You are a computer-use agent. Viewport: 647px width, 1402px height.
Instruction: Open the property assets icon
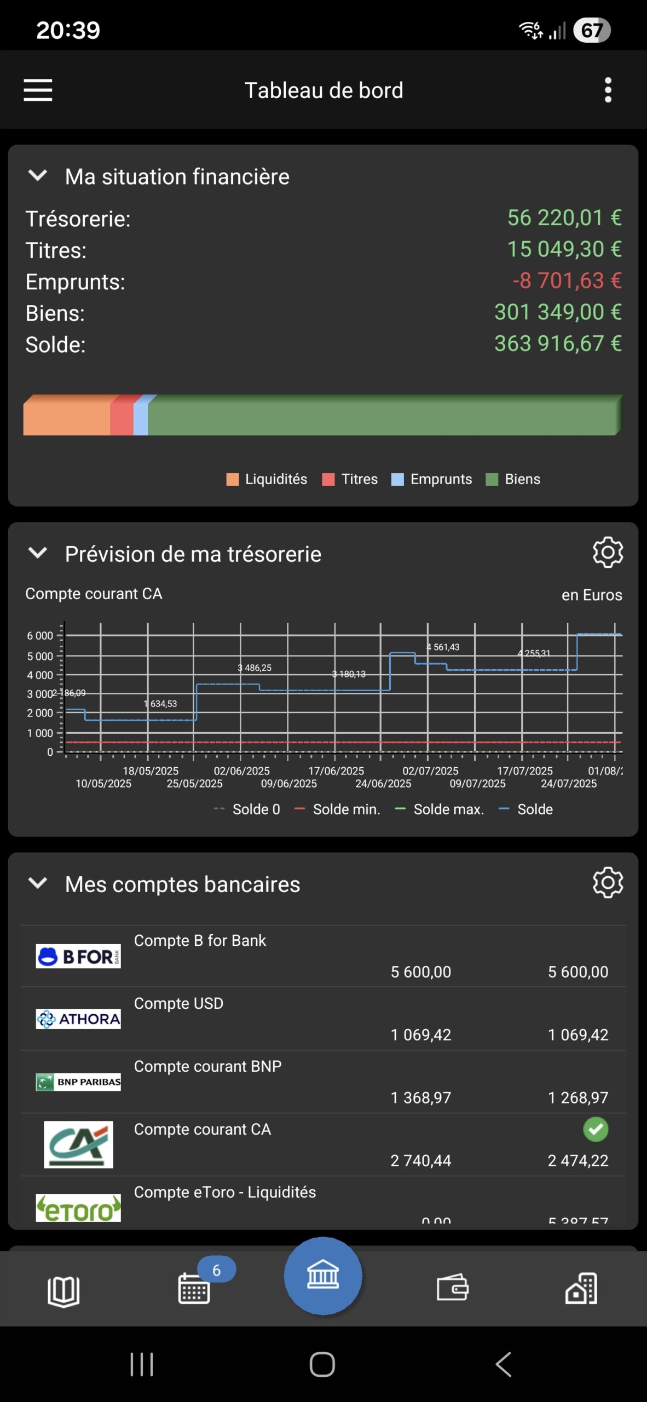[x=581, y=1288]
